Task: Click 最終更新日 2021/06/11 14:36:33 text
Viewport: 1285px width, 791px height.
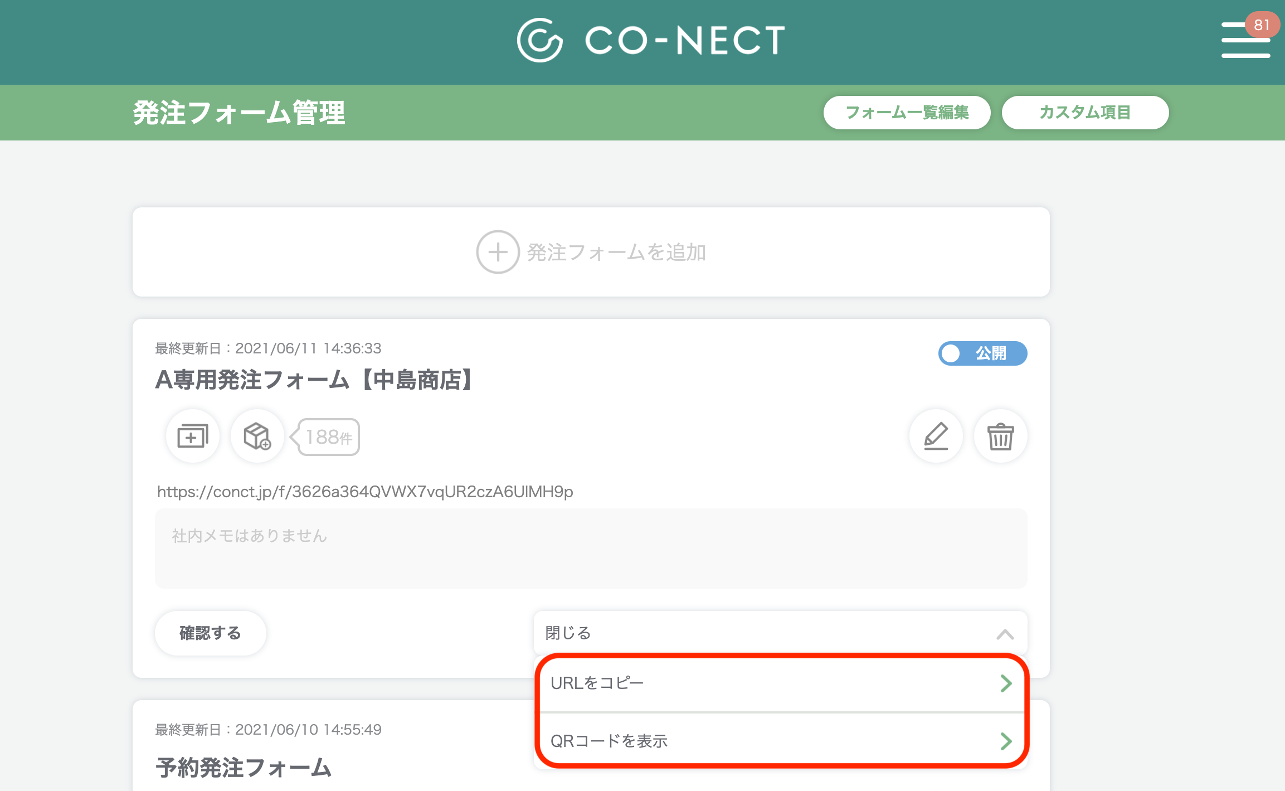Action: [268, 348]
